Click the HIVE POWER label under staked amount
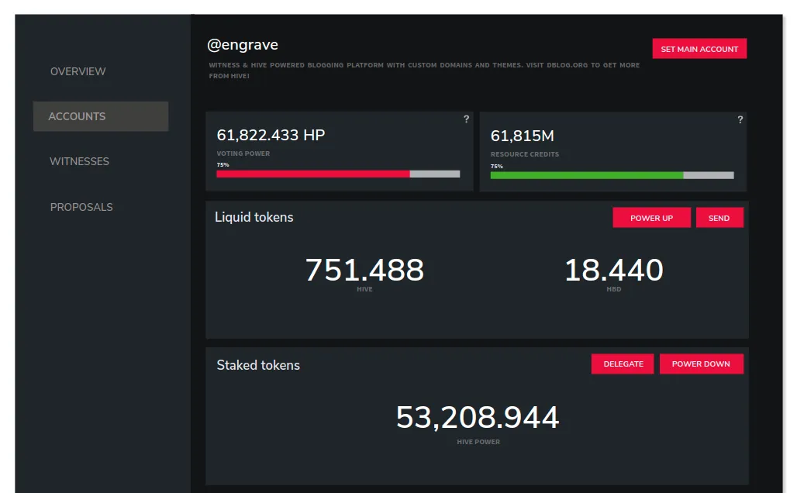Image resolution: width=797 pixels, height=493 pixels. [x=478, y=442]
